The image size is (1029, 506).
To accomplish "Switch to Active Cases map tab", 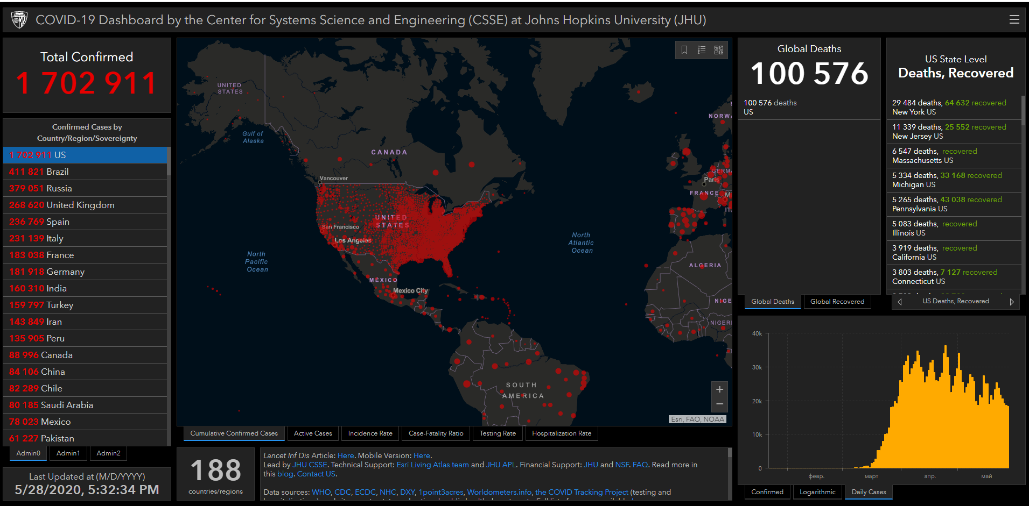I will coord(313,433).
